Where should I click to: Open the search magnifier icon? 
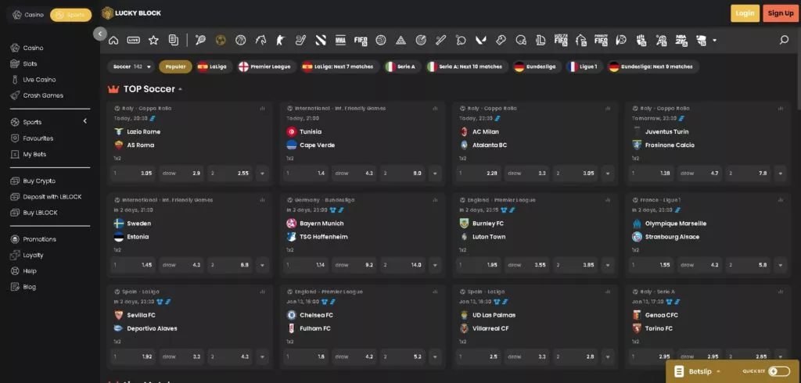click(784, 40)
